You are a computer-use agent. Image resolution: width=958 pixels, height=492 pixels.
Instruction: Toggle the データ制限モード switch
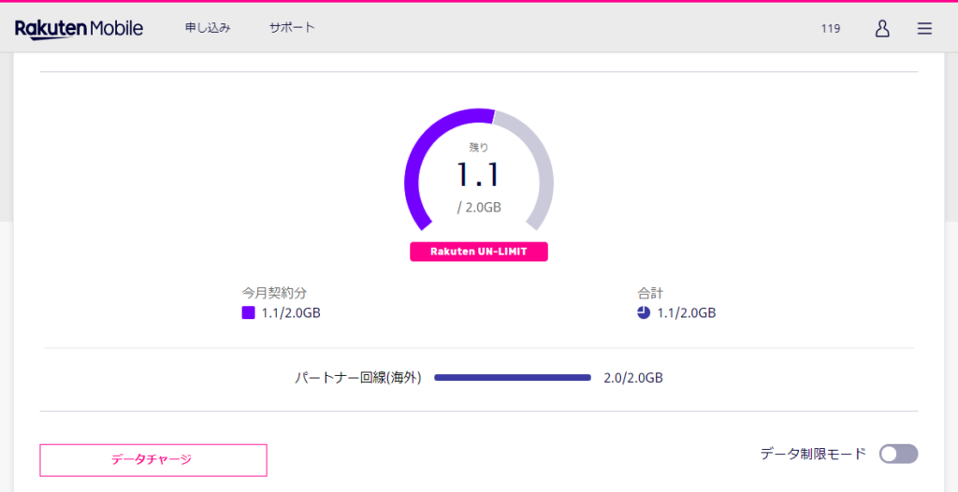898,454
